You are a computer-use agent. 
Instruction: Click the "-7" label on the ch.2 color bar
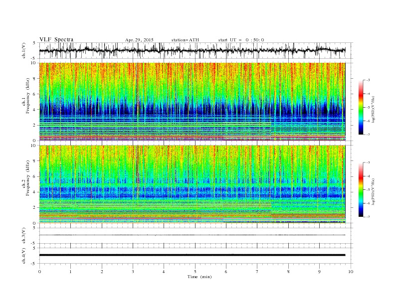(368, 217)
